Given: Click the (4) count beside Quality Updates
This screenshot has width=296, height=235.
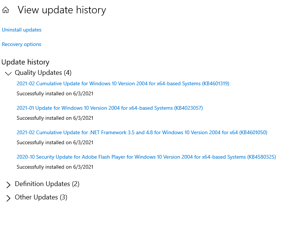Looking at the screenshot, I should (x=67, y=73).
